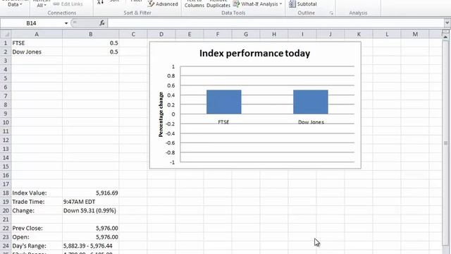Image resolution: width=451 pixels, height=254 pixels.
Task: Click the split box above the scrollbar
Action: [445, 31]
